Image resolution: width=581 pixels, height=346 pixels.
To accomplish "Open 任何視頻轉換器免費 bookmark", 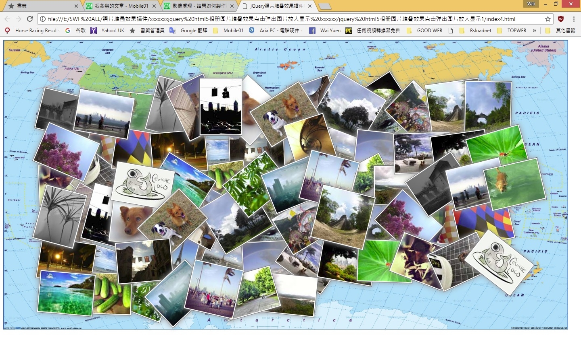I will [x=373, y=31].
